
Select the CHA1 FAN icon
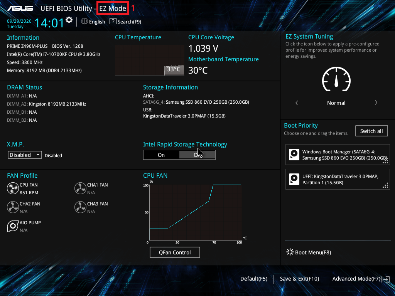click(x=80, y=188)
